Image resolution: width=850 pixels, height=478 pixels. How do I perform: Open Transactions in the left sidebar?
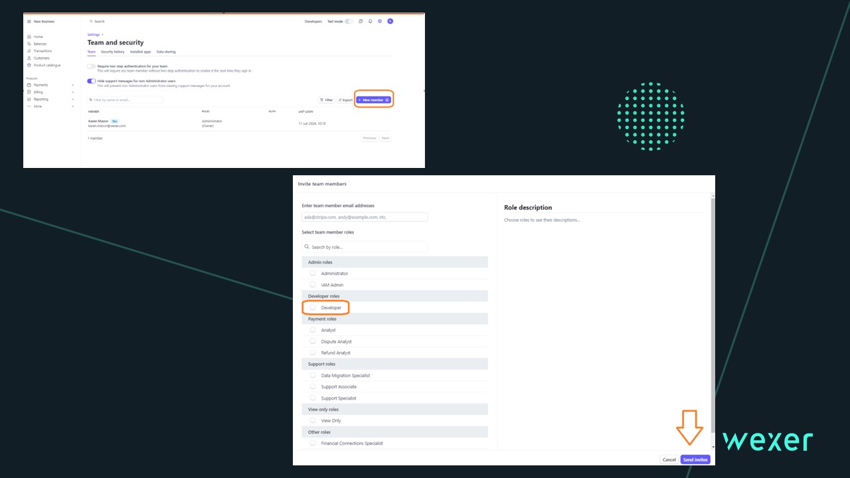click(x=42, y=51)
